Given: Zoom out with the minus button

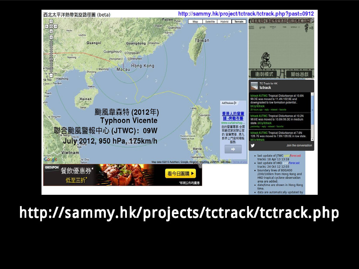Looking at the screenshot, I should pyautogui.click(x=51, y=75).
